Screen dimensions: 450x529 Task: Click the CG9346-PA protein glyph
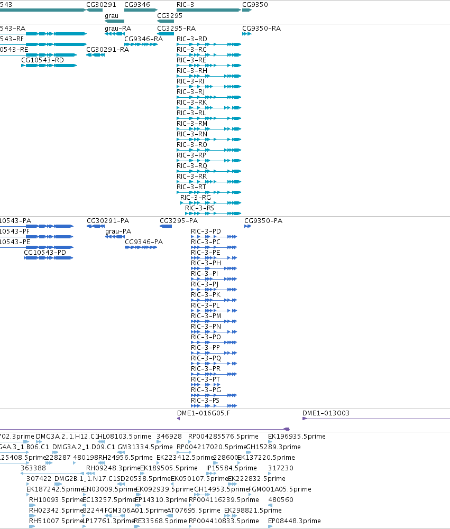(141, 247)
